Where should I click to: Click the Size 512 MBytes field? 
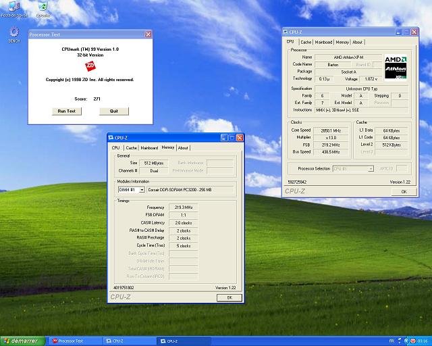point(154,164)
